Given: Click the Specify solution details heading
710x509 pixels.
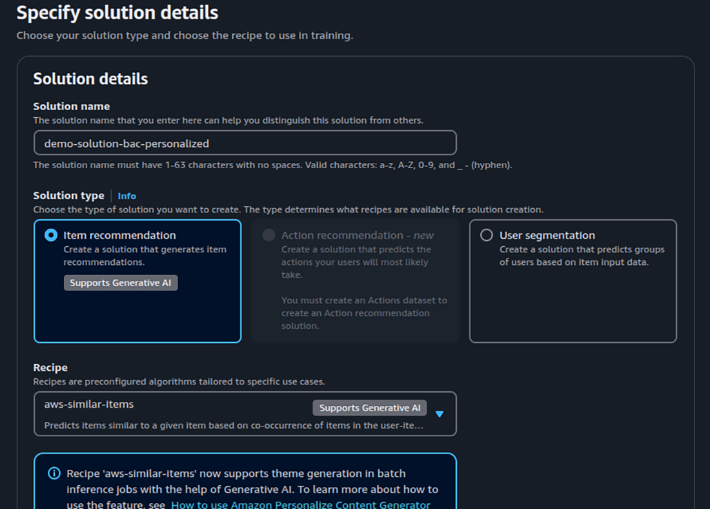Looking at the screenshot, I should point(117,13).
